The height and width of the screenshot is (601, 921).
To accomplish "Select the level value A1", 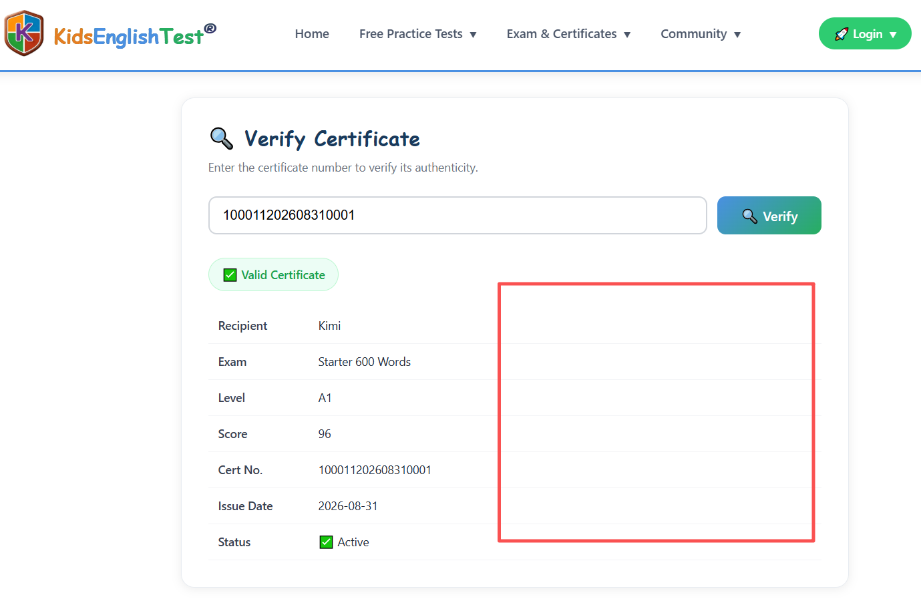I will (x=325, y=398).
